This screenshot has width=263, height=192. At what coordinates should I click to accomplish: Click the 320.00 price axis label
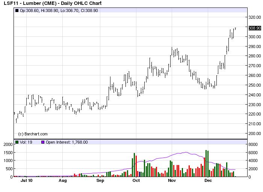point(254,17)
